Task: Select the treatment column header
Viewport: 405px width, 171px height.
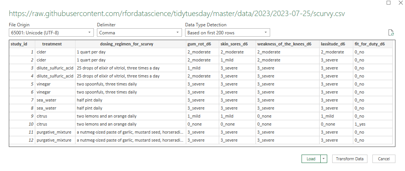Action: pos(55,44)
